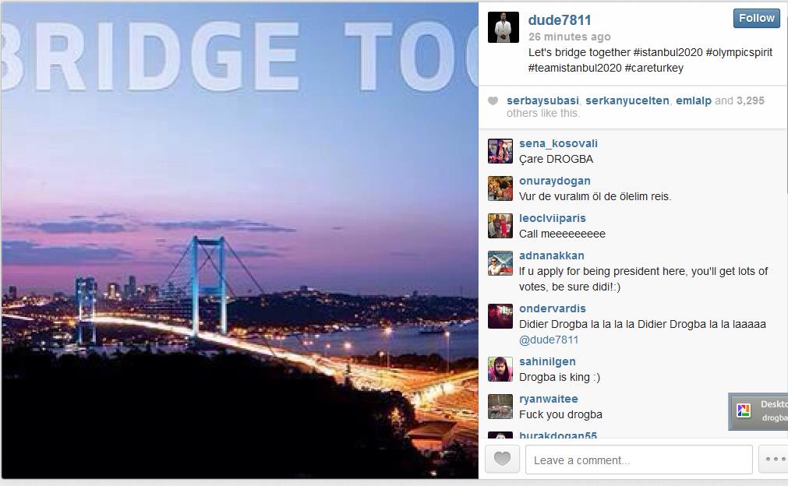Click the Desktop drogba notification popup
This screenshot has width=788, height=486.
tap(758, 411)
